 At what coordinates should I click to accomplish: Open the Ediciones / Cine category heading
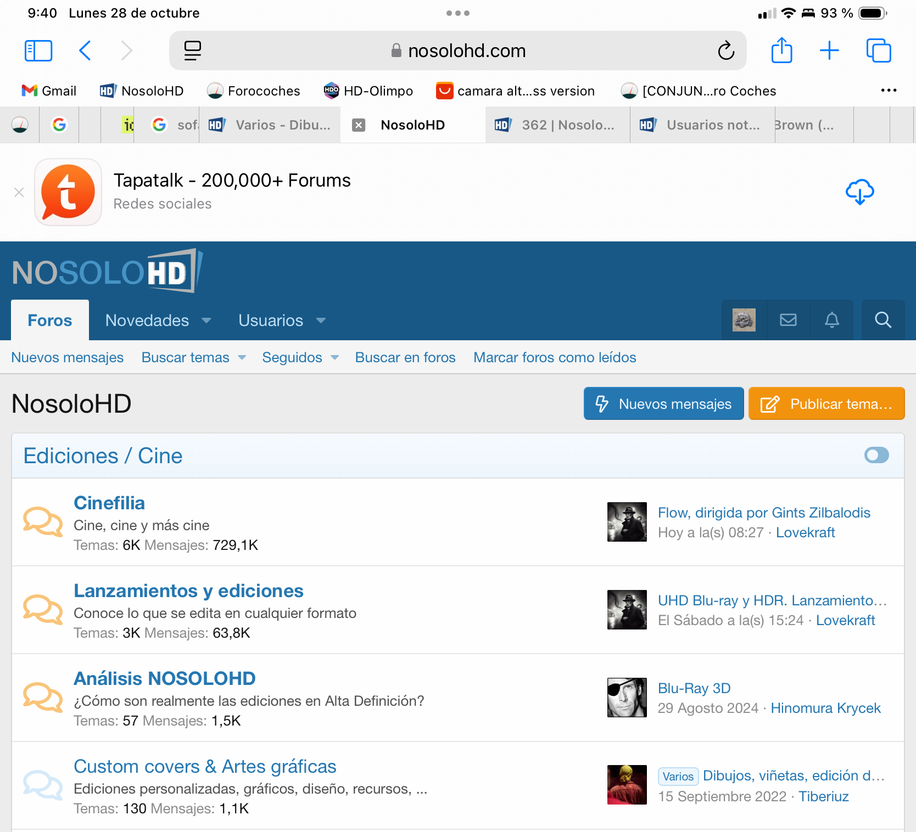coord(103,456)
